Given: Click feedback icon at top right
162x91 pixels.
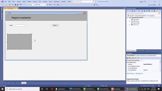Looking at the screenshot, I should [x=159, y=5].
